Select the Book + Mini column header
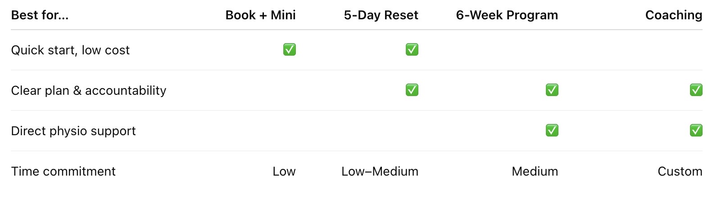Image resolution: width=726 pixels, height=203 pixels. 260,15
